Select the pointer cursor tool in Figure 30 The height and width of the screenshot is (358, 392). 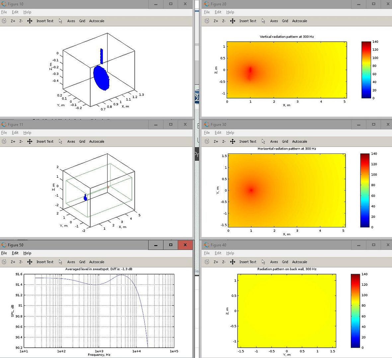(x=263, y=142)
